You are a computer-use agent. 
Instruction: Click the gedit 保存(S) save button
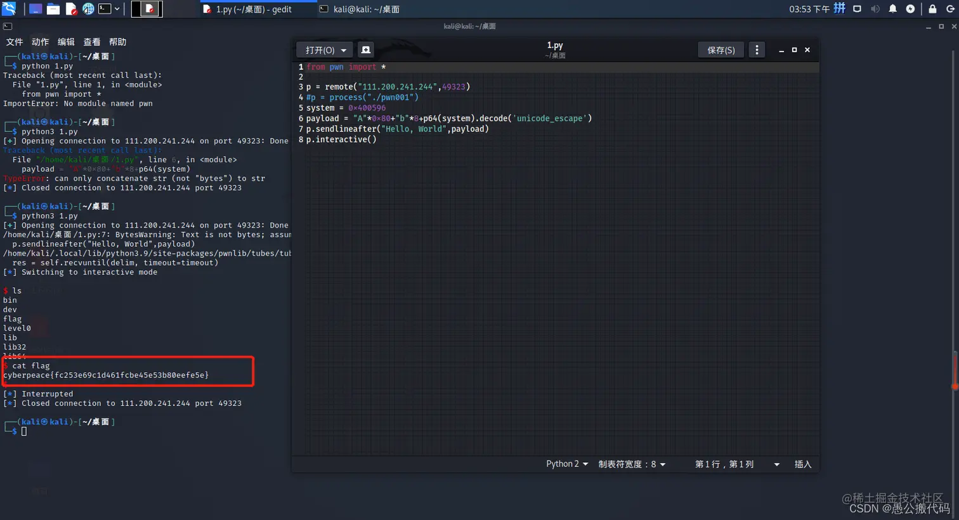click(x=721, y=50)
